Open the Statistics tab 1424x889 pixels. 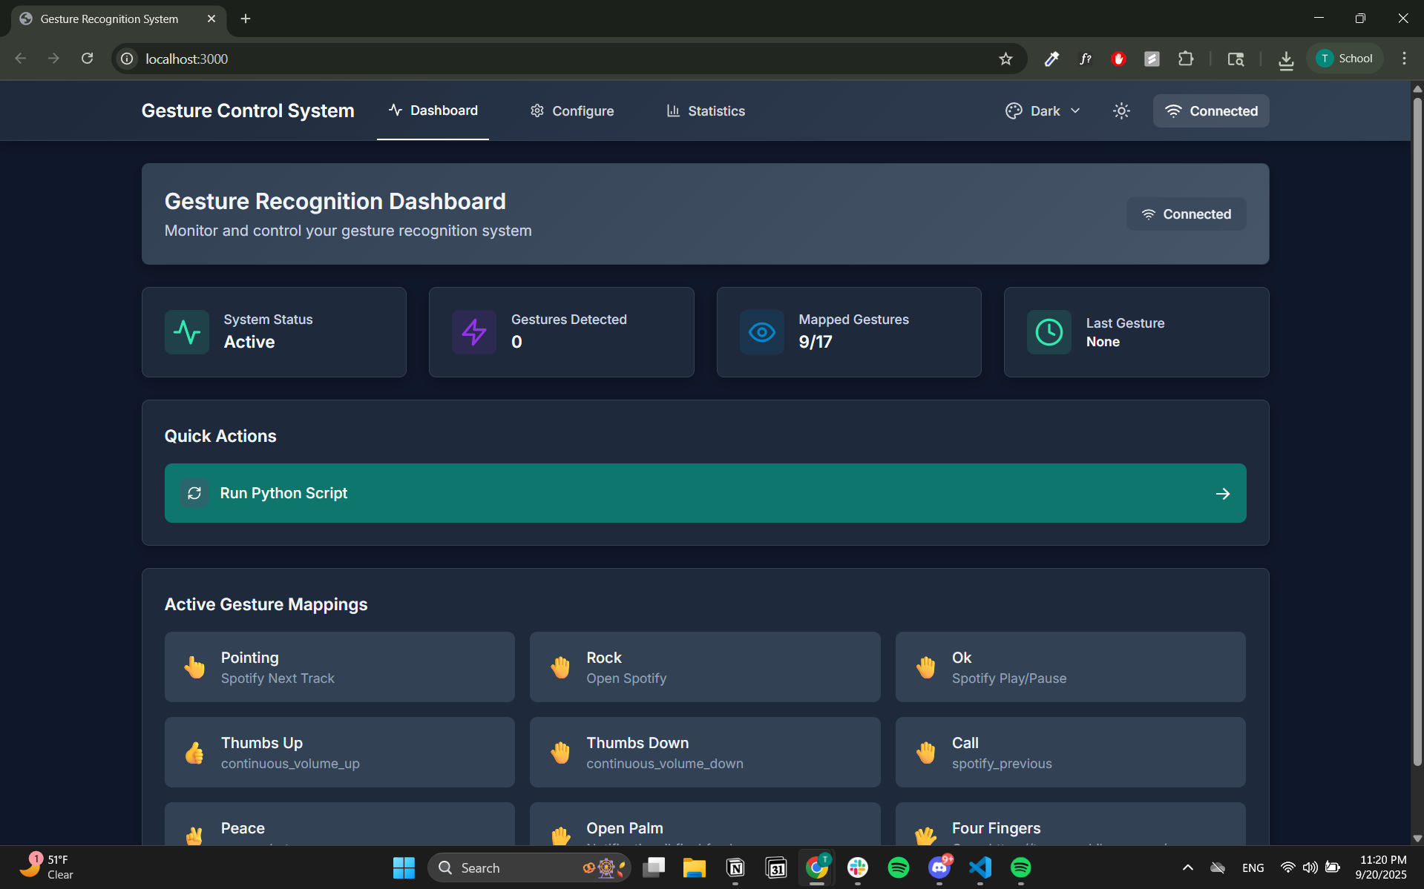pos(706,110)
